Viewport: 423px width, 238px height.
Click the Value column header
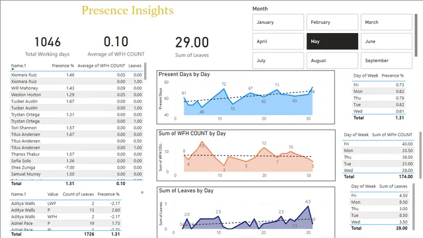click(x=53, y=194)
